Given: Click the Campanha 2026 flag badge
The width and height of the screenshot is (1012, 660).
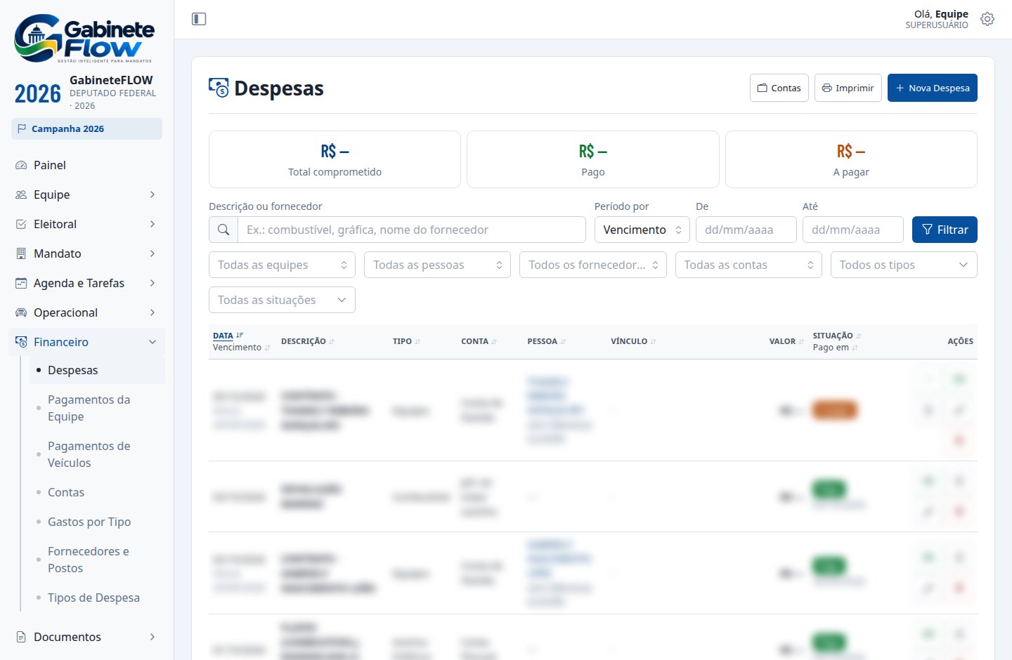Looking at the screenshot, I should pos(86,128).
